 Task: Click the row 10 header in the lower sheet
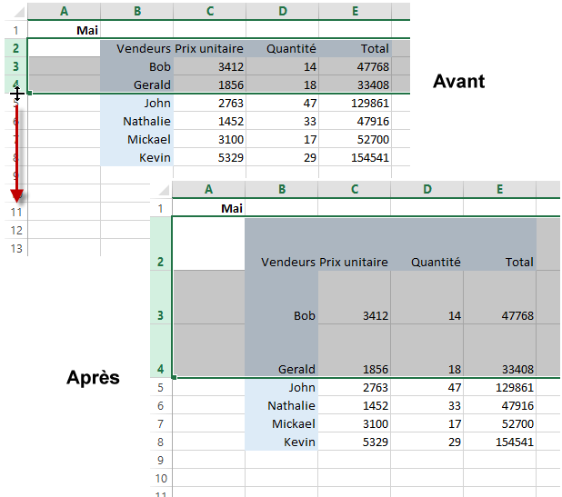(161, 478)
